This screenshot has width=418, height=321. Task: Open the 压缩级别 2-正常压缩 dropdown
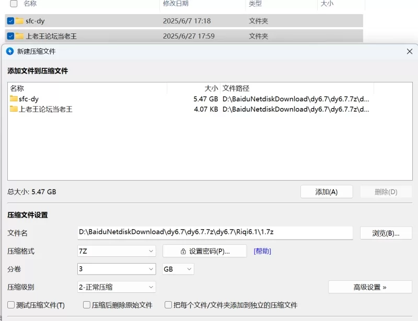(117, 287)
